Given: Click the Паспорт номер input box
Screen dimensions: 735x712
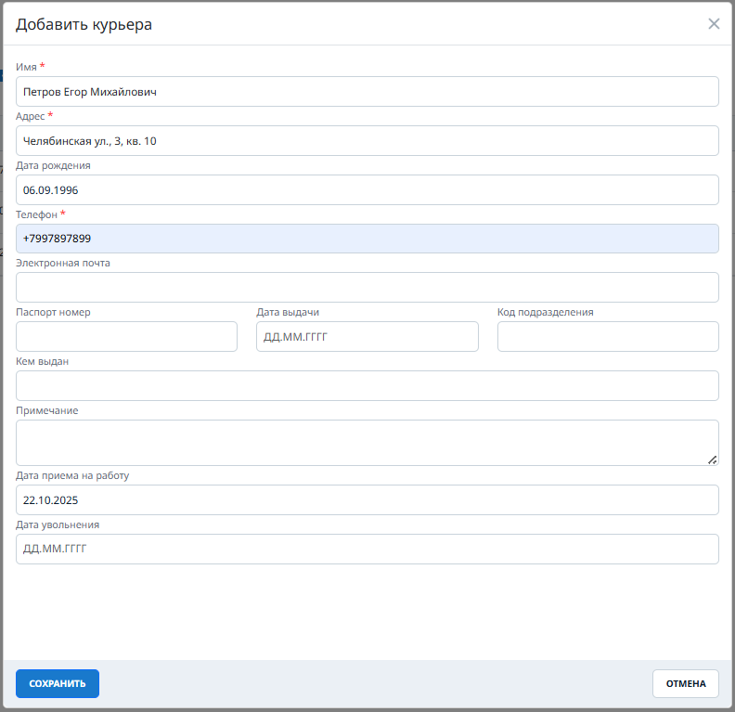Looking at the screenshot, I should (127, 337).
